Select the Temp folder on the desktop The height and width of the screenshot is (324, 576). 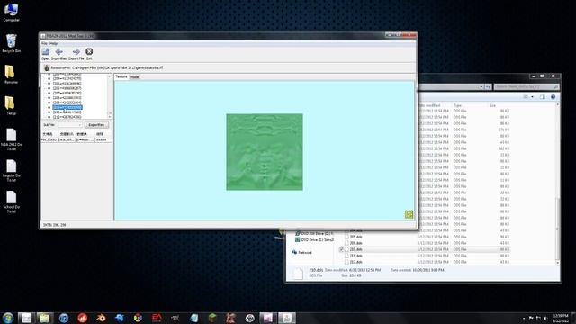pos(11,106)
